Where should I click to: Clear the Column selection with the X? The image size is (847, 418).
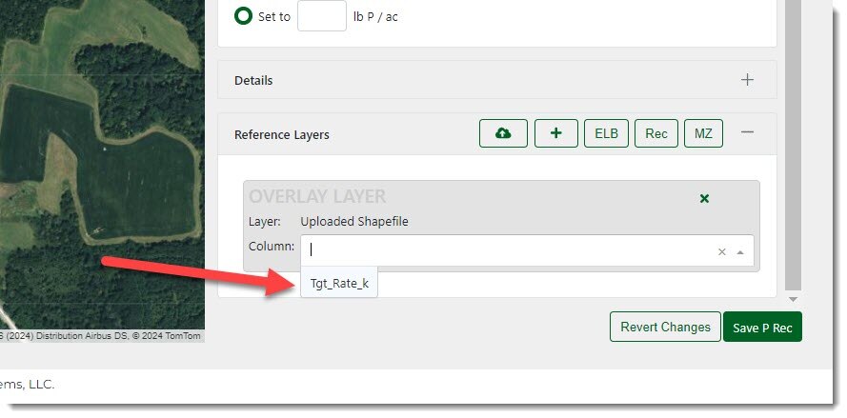tap(721, 252)
